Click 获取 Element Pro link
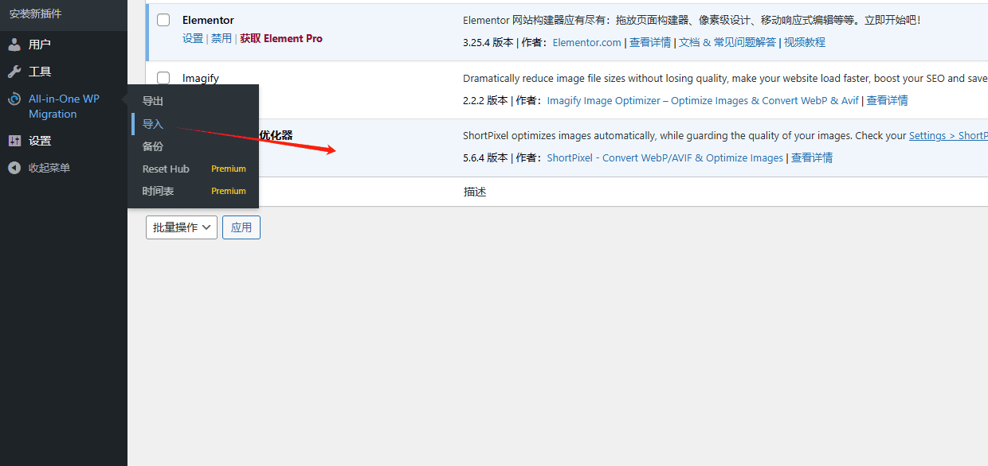 (x=281, y=38)
